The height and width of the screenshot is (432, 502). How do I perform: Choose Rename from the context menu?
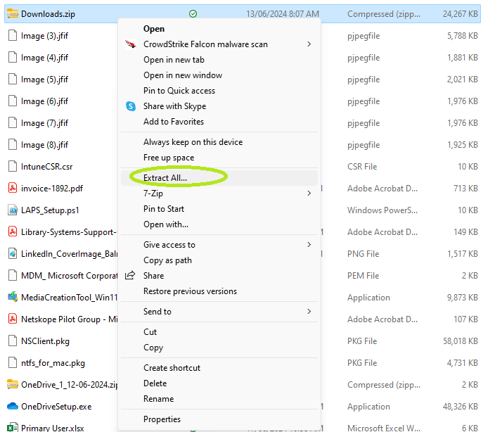coord(158,399)
